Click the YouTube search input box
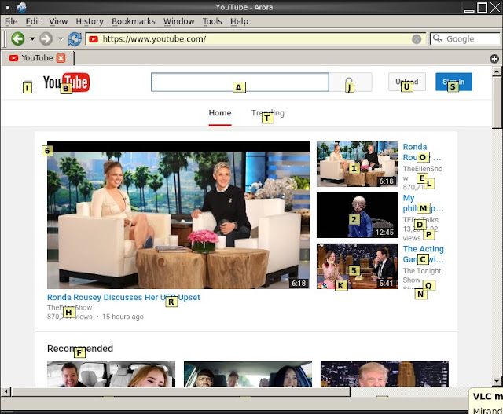The height and width of the screenshot is (414, 503). tap(240, 82)
